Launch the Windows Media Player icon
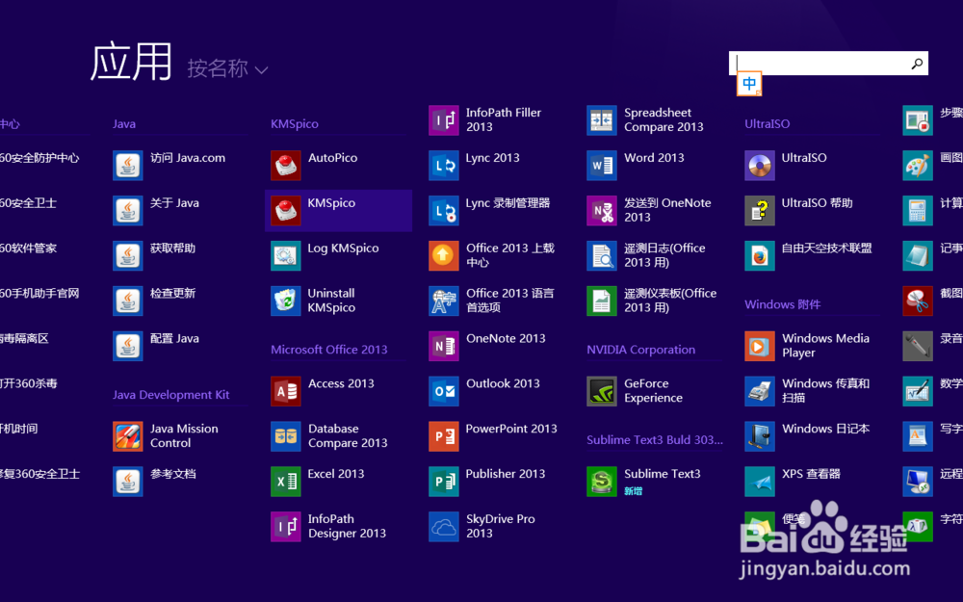 pyautogui.click(x=760, y=346)
